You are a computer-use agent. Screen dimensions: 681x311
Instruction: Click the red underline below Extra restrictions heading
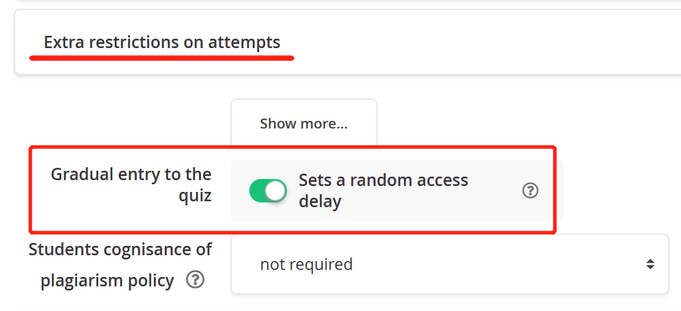pos(162,58)
